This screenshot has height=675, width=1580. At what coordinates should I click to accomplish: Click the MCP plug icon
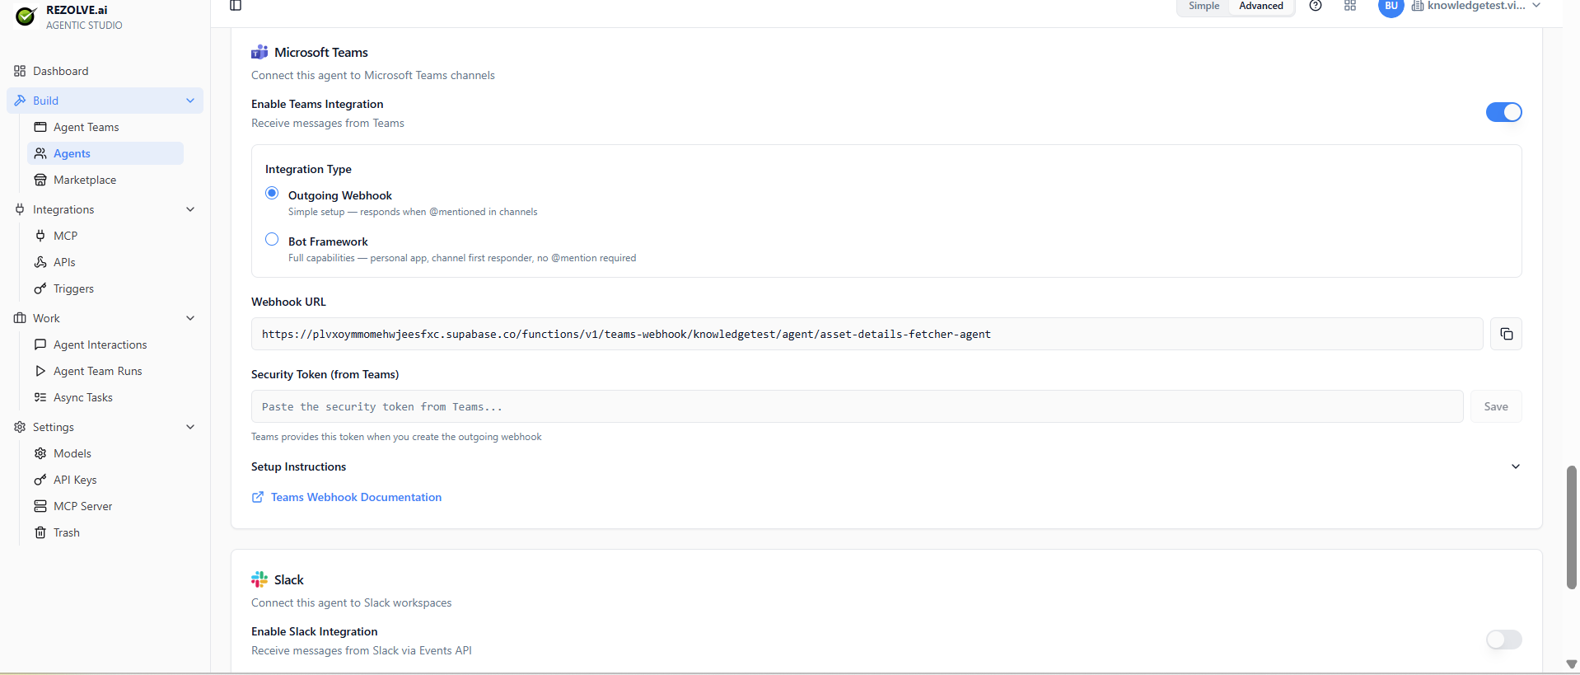(40, 236)
